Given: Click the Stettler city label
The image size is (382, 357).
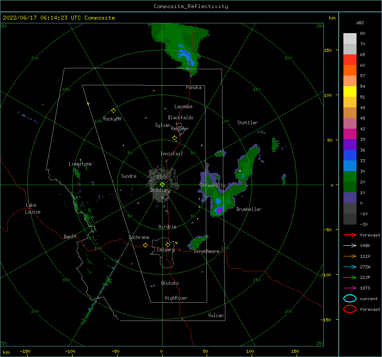Looking at the screenshot, I should click(247, 123).
